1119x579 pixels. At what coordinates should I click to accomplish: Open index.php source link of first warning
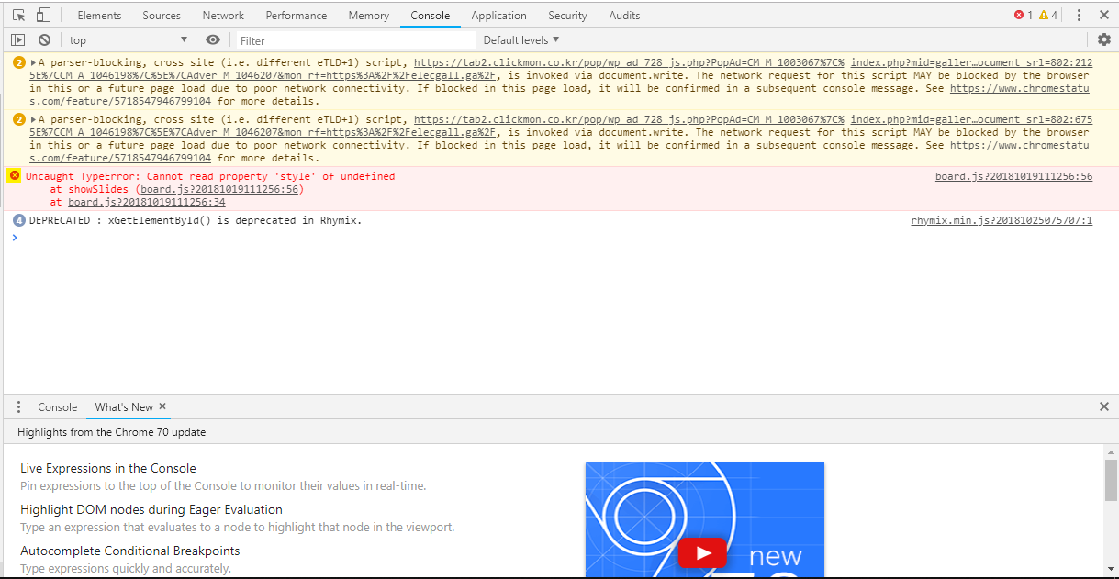971,62
